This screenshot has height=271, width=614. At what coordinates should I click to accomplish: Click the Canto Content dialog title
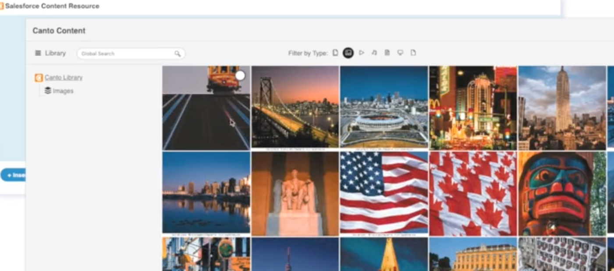[59, 31]
